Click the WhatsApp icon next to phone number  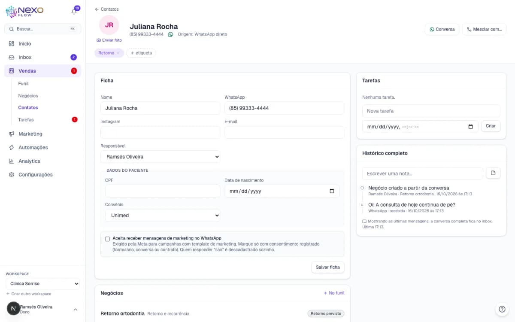[x=170, y=34]
